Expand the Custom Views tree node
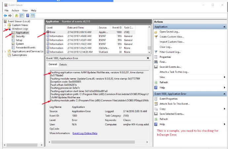Image resolution: width=228 pixels, height=149 pixels. [x=5, y=25]
